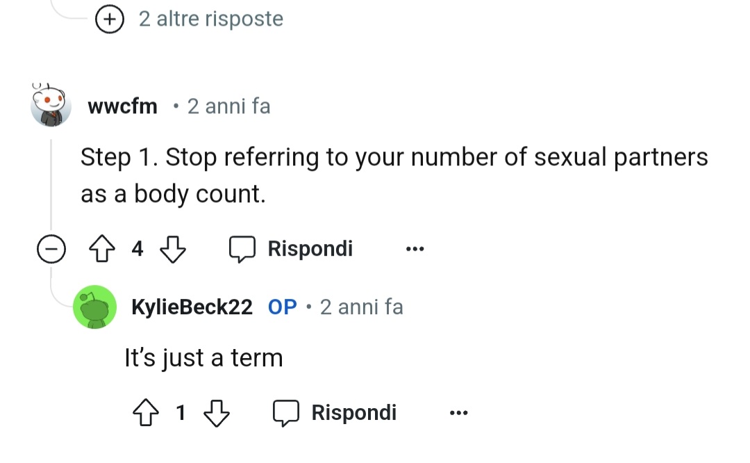
Task: Click the "It's just a term" reply text
Action: point(203,358)
